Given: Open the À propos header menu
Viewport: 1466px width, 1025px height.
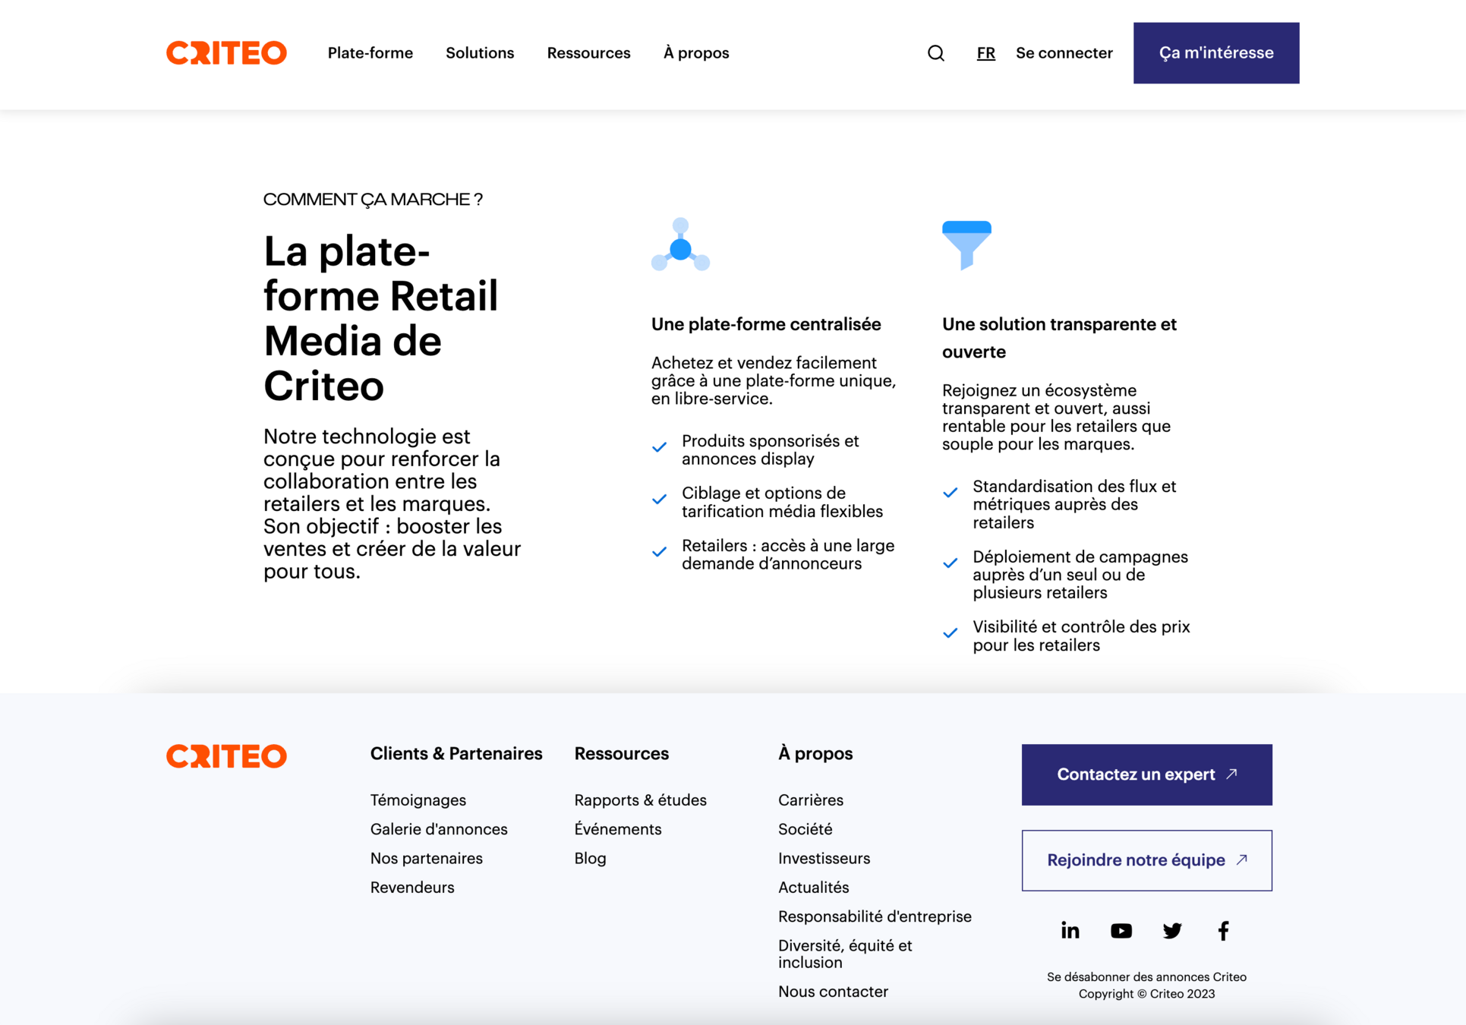Looking at the screenshot, I should point(695,53).
